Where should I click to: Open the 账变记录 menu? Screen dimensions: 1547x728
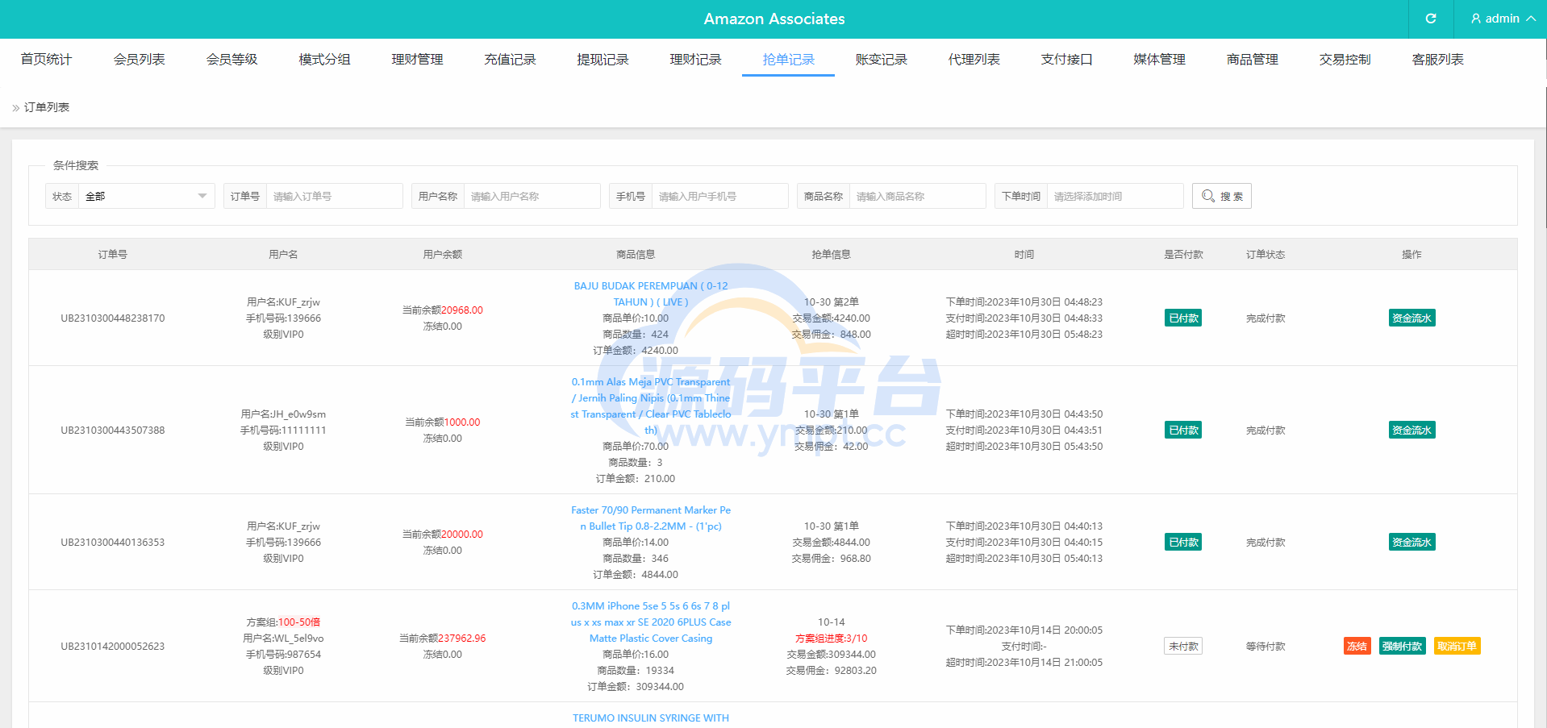881,60
